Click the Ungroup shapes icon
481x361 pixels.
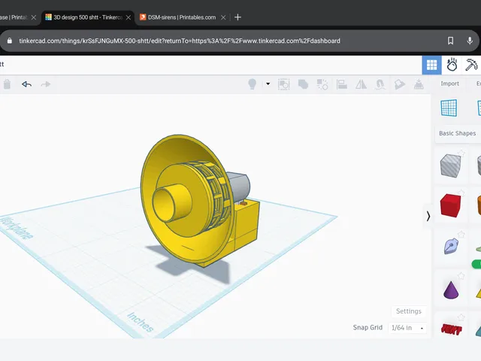(x=322, y=84)
